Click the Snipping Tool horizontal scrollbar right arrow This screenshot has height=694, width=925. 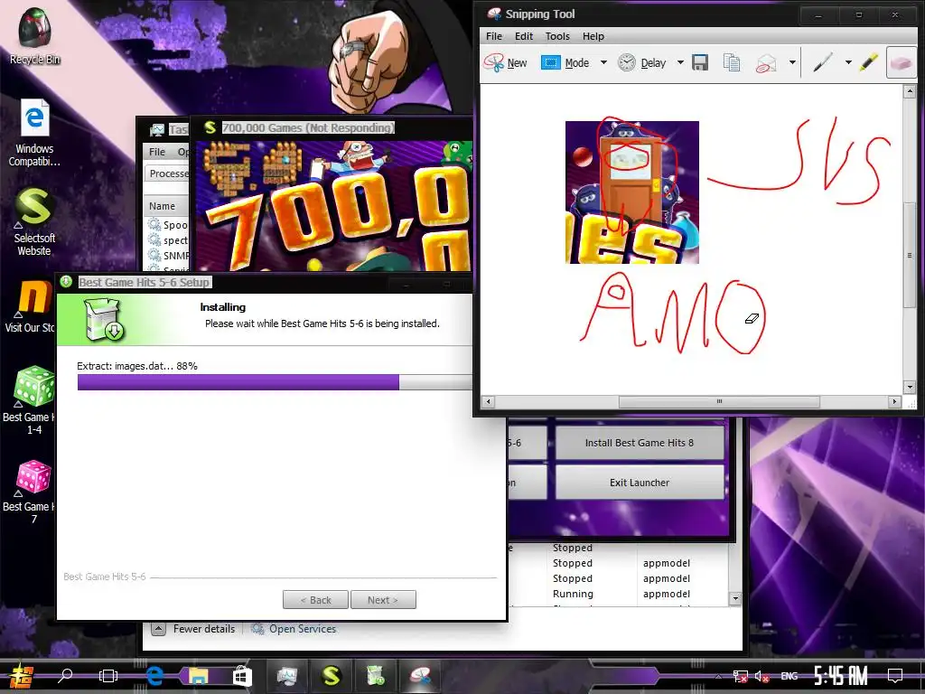pyautogui.click(x=894, y=401)
